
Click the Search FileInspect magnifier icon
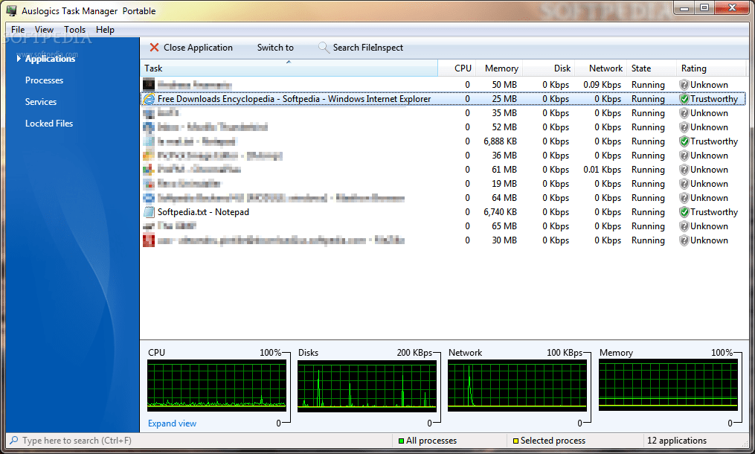pos(324,47)
